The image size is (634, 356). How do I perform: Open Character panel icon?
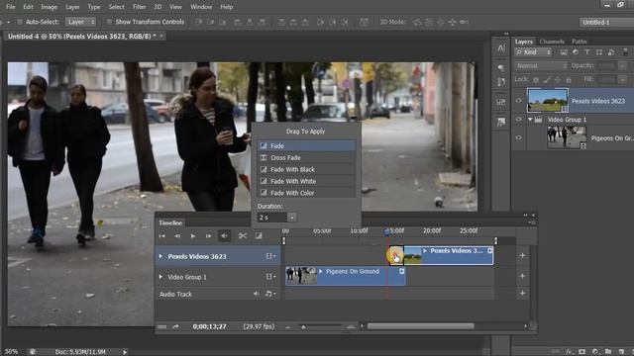(501, 48)
